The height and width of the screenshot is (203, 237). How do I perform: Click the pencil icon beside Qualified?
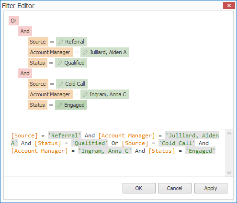(x=60, y=63)
